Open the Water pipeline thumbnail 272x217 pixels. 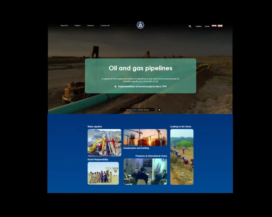104,143
